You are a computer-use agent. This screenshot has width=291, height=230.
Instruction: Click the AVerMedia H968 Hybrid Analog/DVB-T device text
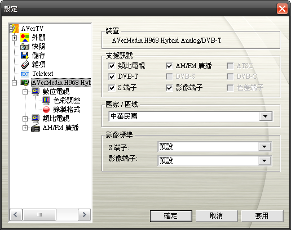click(166, 40)
